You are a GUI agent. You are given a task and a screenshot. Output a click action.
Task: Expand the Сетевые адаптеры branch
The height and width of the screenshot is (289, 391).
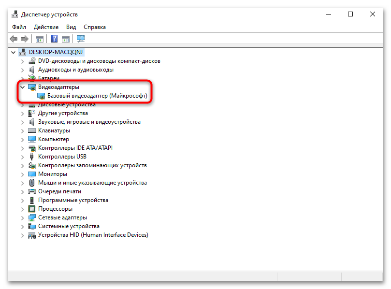tap(22, 217)
